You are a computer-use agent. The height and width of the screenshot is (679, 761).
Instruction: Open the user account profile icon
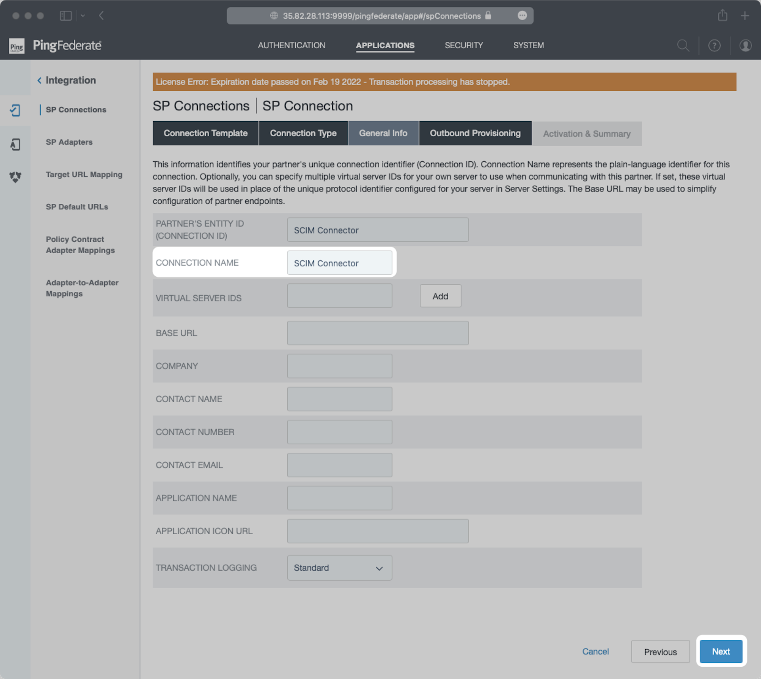pyautogui.click(x=745, y=46)
